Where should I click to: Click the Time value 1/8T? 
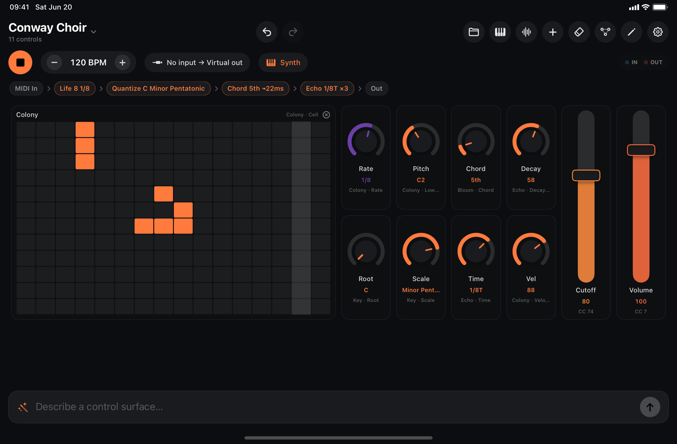[x=476, y=290]
